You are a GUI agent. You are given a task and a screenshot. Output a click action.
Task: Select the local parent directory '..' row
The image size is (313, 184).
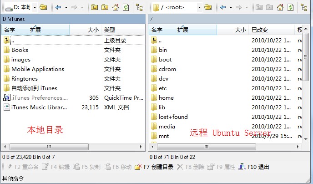pyautogui.click(x=73, y=41)
